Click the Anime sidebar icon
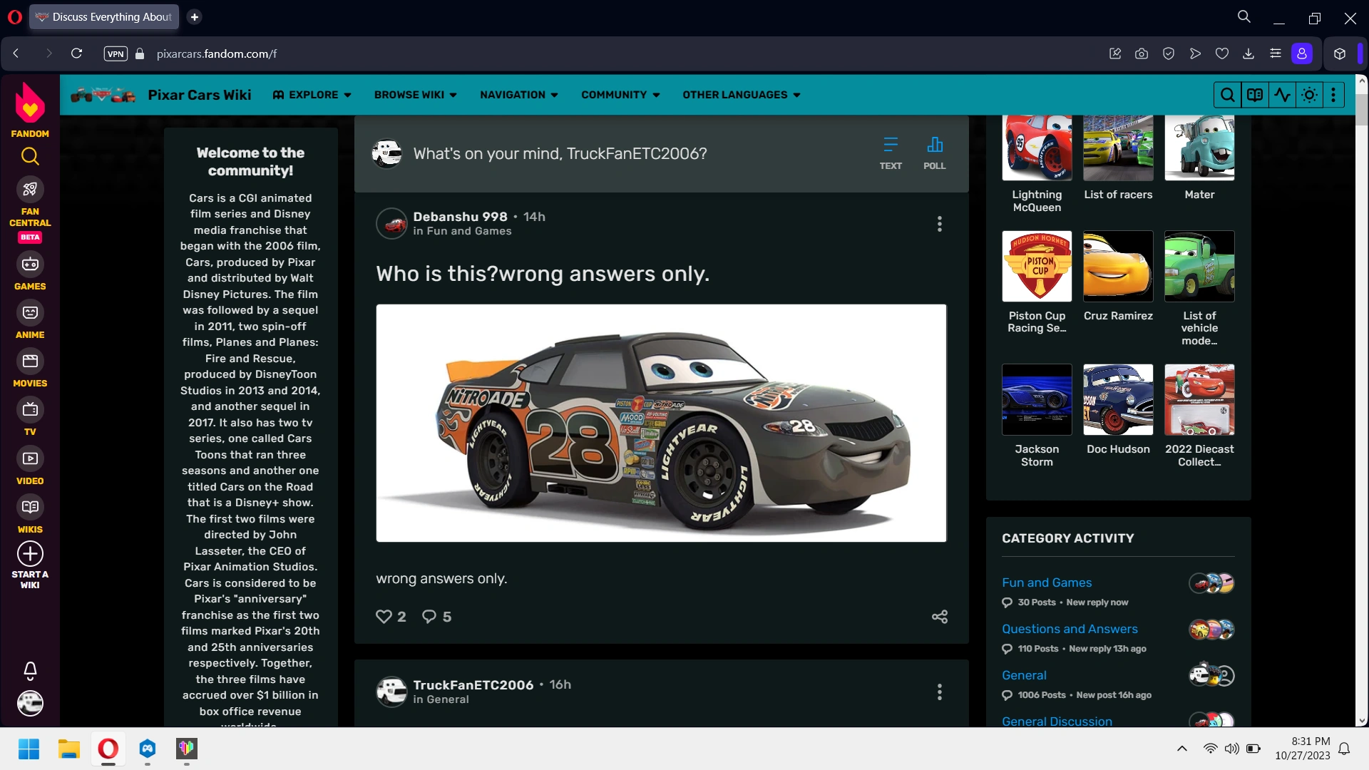The width and height of the screenshot is (1369, 770). coord(30,313)
